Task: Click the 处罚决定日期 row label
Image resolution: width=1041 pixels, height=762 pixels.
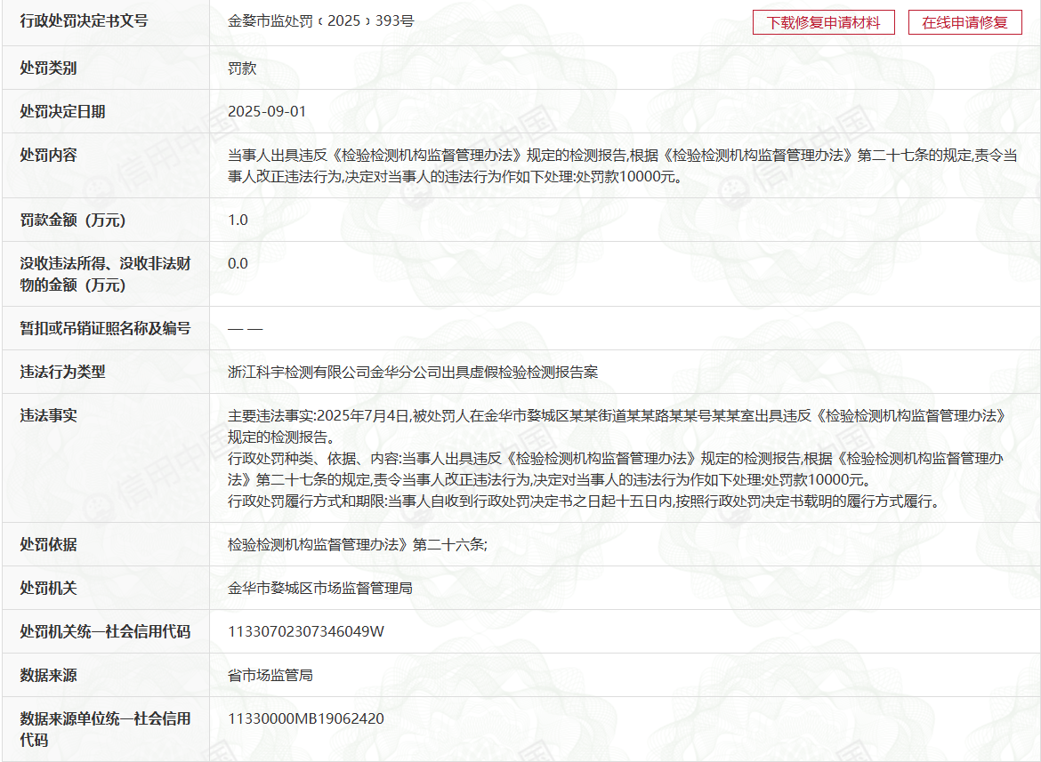Action: (62, 111)
